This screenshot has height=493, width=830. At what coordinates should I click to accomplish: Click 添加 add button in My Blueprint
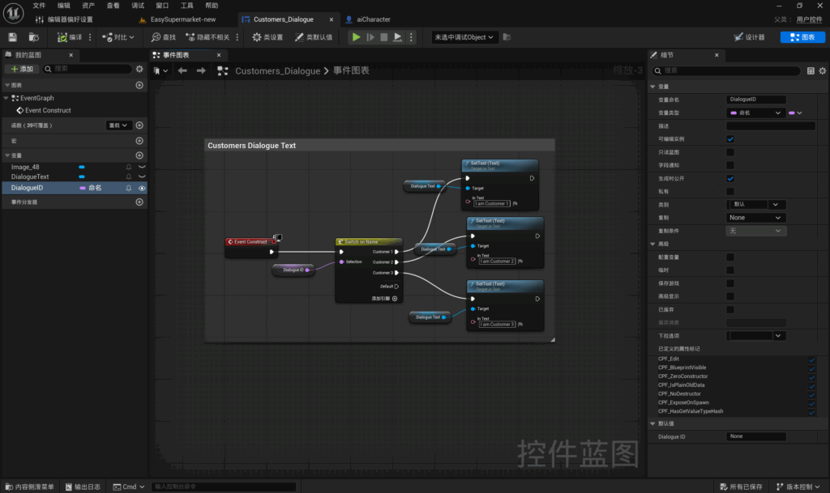[x=22, y=69]
